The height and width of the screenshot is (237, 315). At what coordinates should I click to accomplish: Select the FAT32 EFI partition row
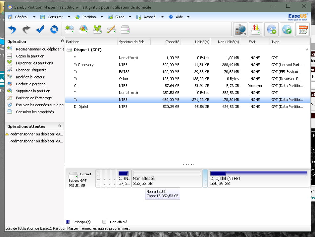tap(187, 72)
